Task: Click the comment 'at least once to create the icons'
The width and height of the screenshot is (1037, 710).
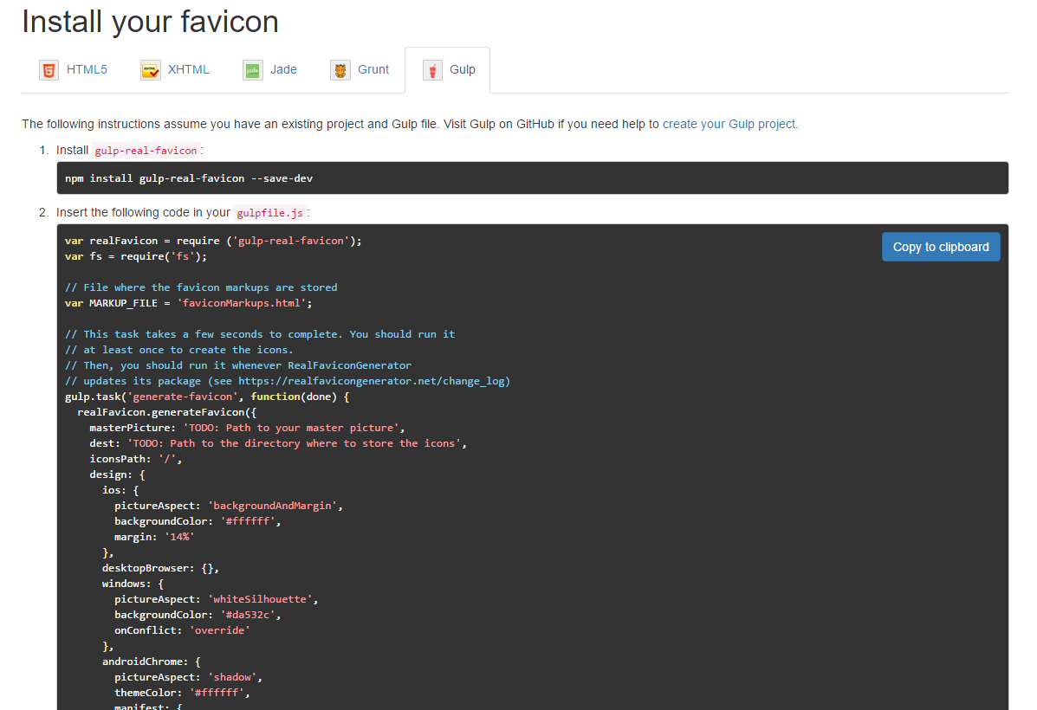Action: 178,351
